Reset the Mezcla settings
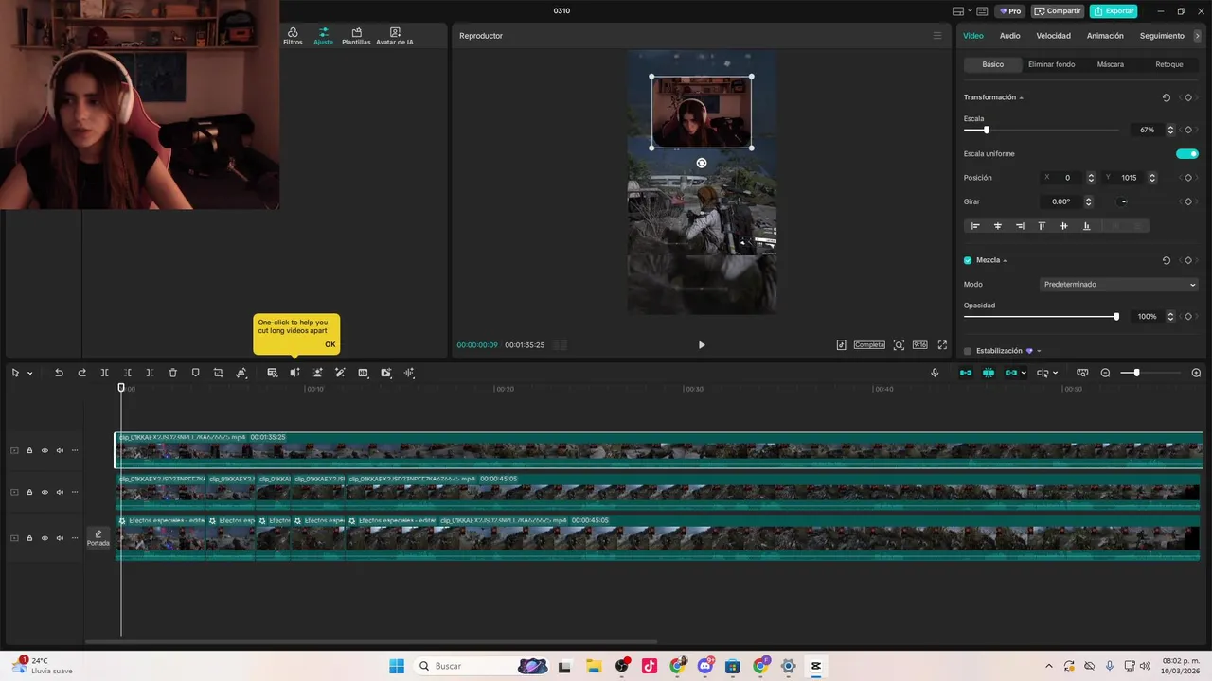Screen dimensions: 1212x681 tap(1167, 260)
